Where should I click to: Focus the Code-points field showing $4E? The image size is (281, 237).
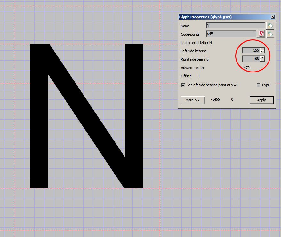pos(231,34)
